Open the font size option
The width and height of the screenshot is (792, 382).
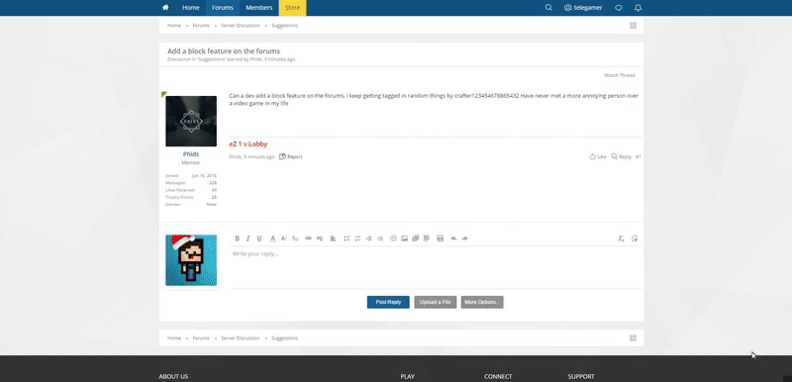[284, 239]
